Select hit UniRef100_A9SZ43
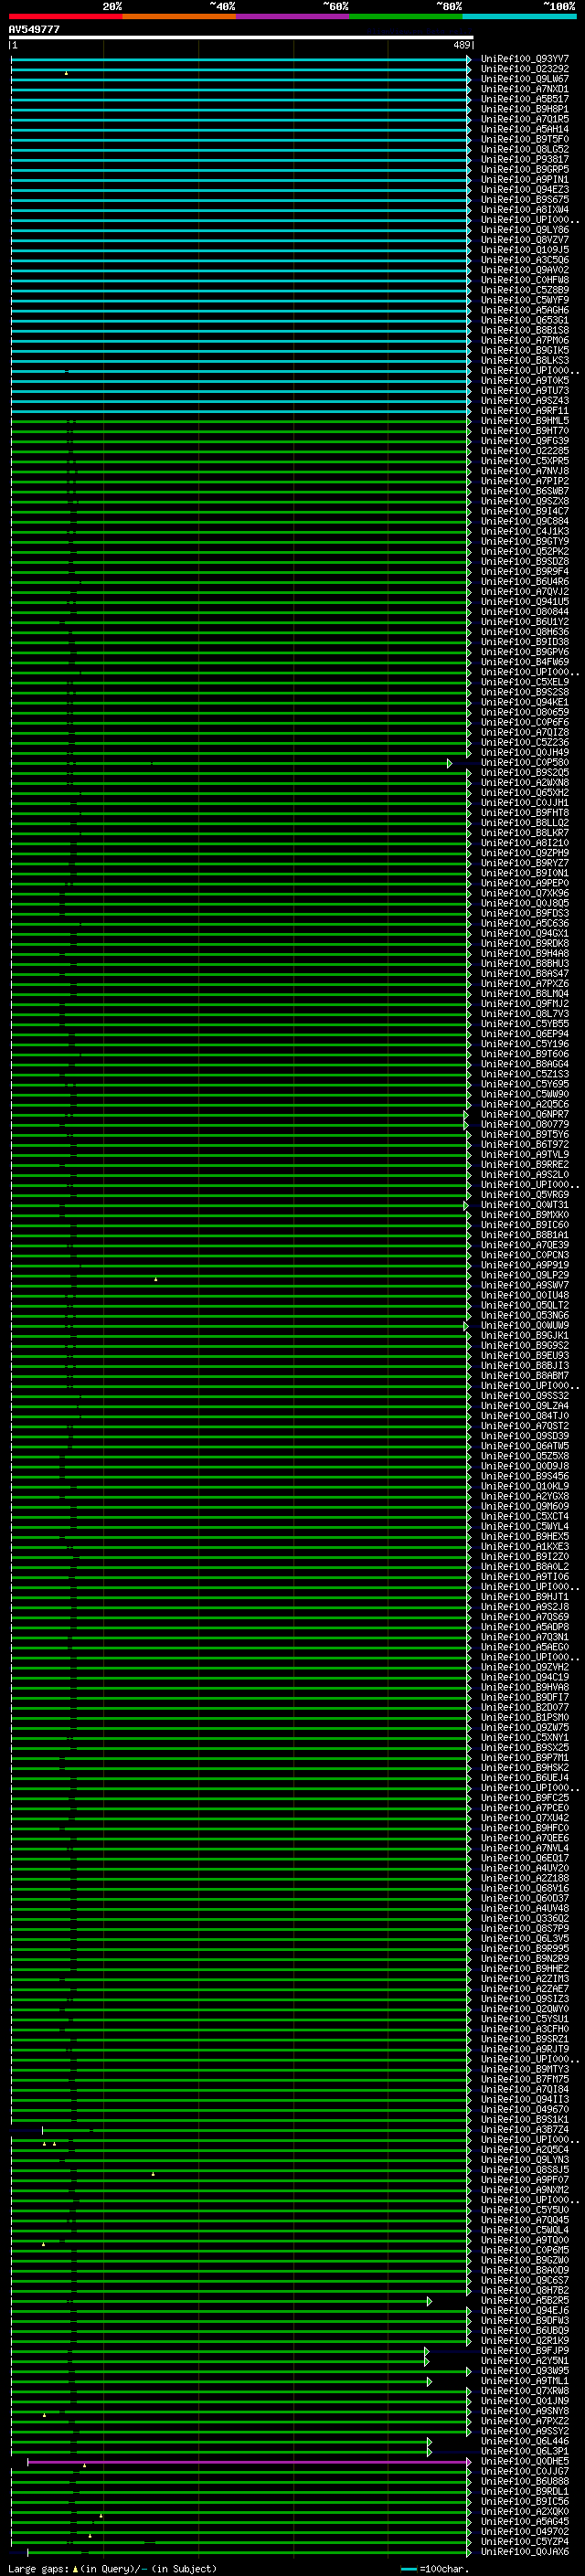Image resolution: width=585 pixels, height=2576 pixels. 524,400
